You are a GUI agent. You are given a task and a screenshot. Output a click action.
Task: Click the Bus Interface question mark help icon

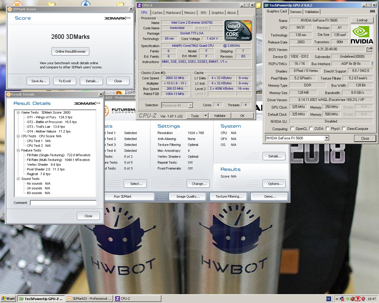[372, 64]
